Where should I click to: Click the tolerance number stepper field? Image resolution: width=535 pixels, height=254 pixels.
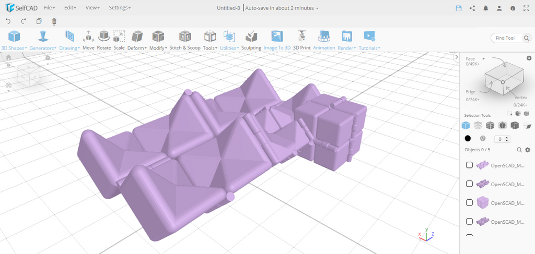[502, 139]
